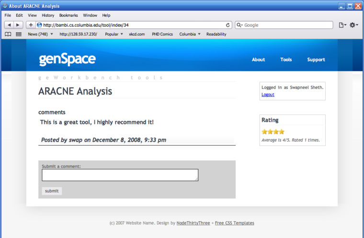Click inside the comment text box

click(120, 175)
